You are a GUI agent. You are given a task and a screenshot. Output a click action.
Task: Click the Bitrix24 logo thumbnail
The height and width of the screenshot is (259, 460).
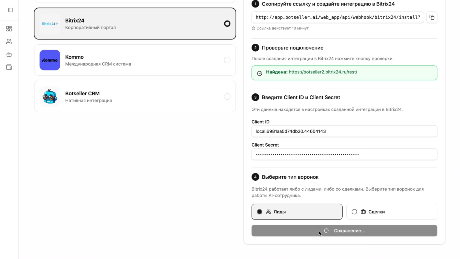(50, 24)
